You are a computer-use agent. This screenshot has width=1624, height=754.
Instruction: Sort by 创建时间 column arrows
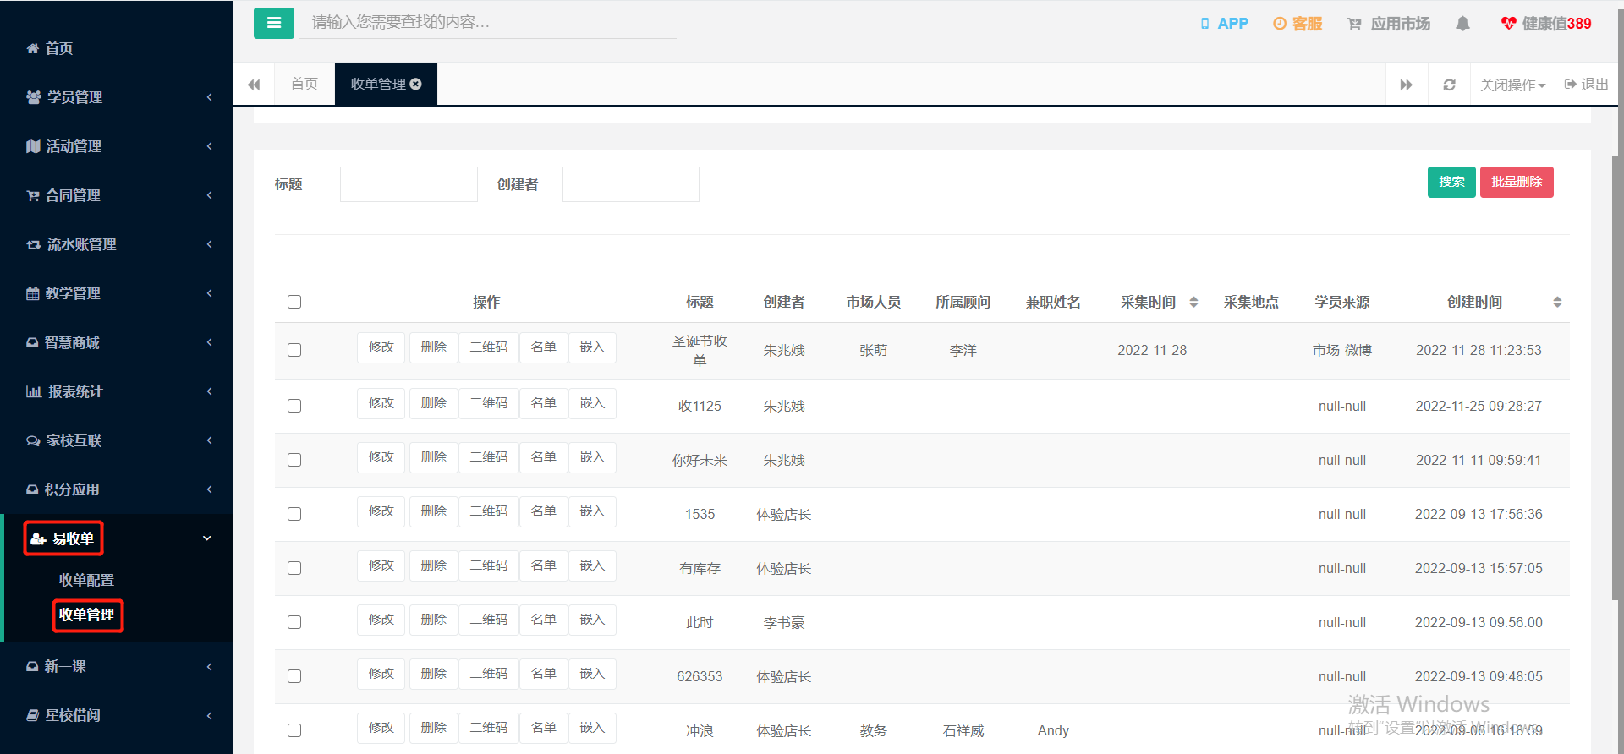(1557, 302)
